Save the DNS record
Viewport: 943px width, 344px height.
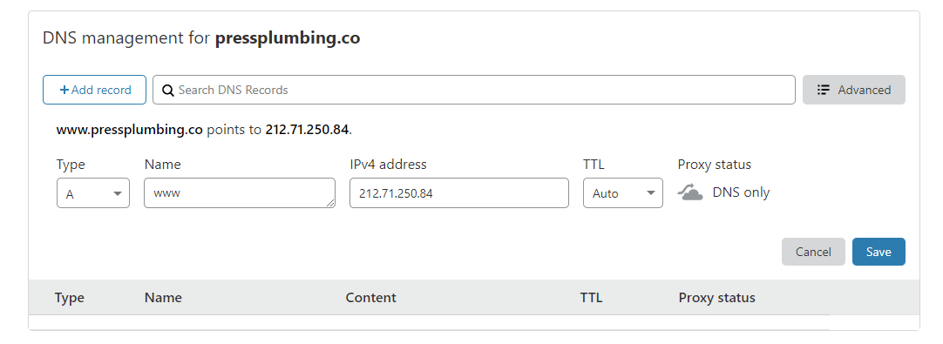point(879,252)
